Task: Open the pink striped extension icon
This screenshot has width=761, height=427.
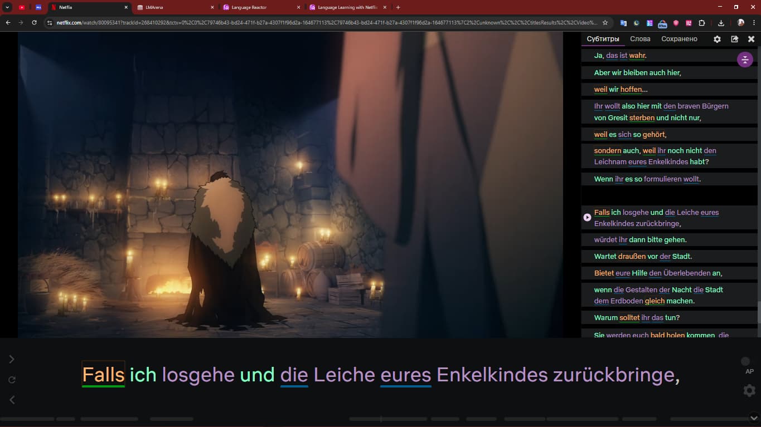Action: tap(689, 23)
